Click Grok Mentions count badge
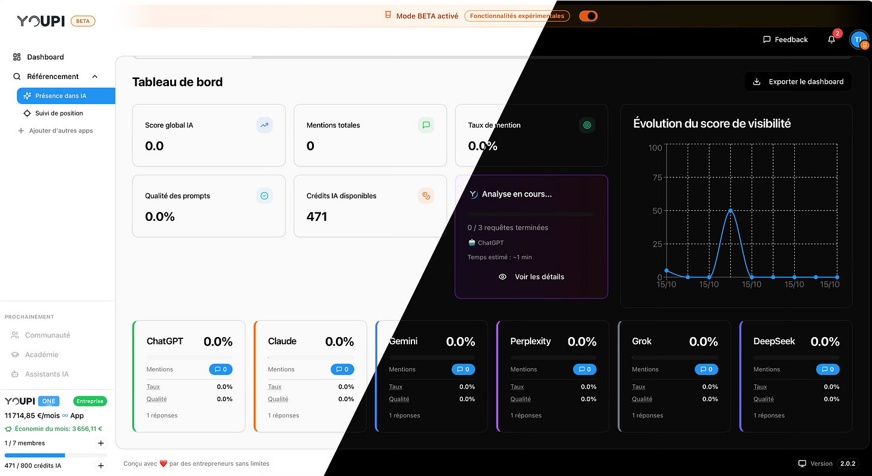The image size is (872, 476). tap(707, 369)
